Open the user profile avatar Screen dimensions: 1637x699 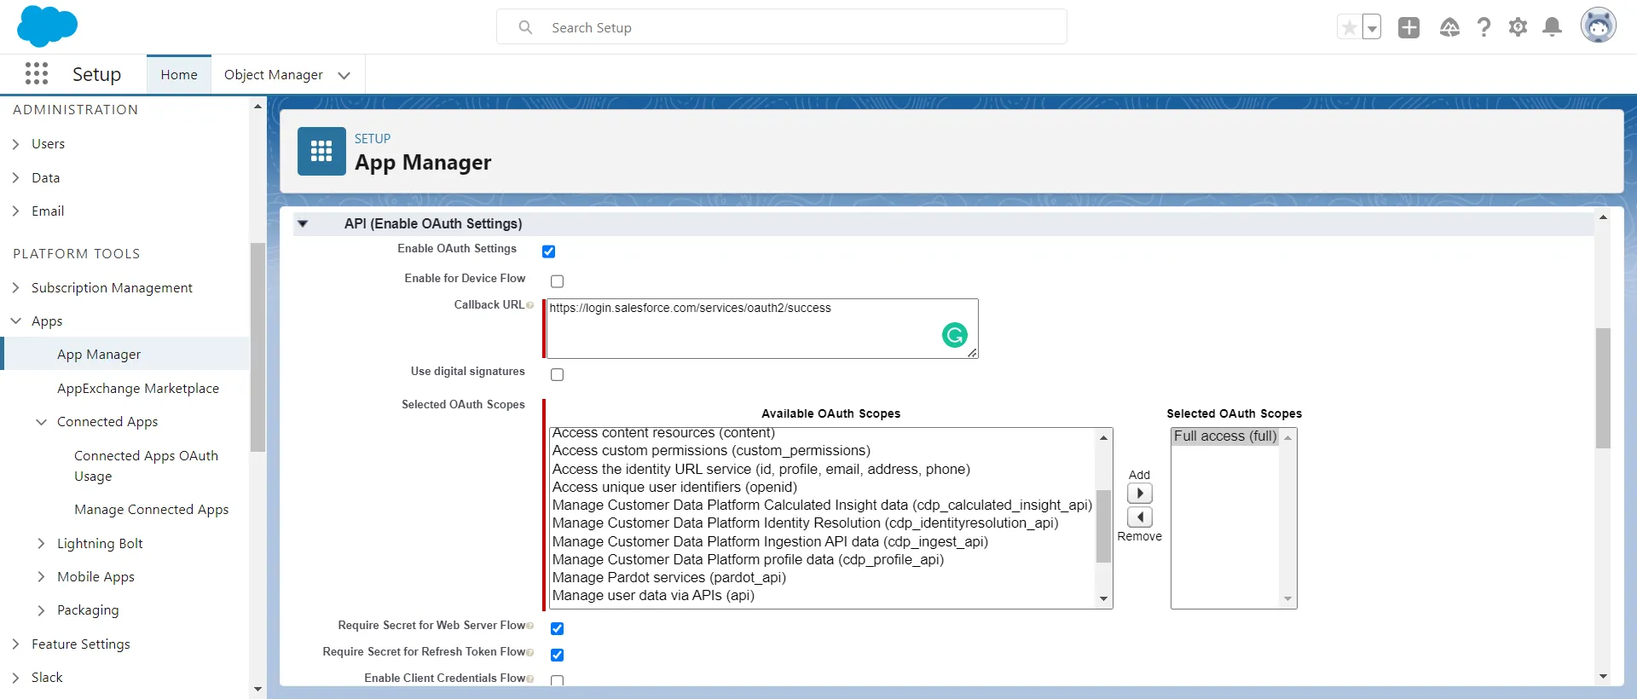(x=1599, y=26)
